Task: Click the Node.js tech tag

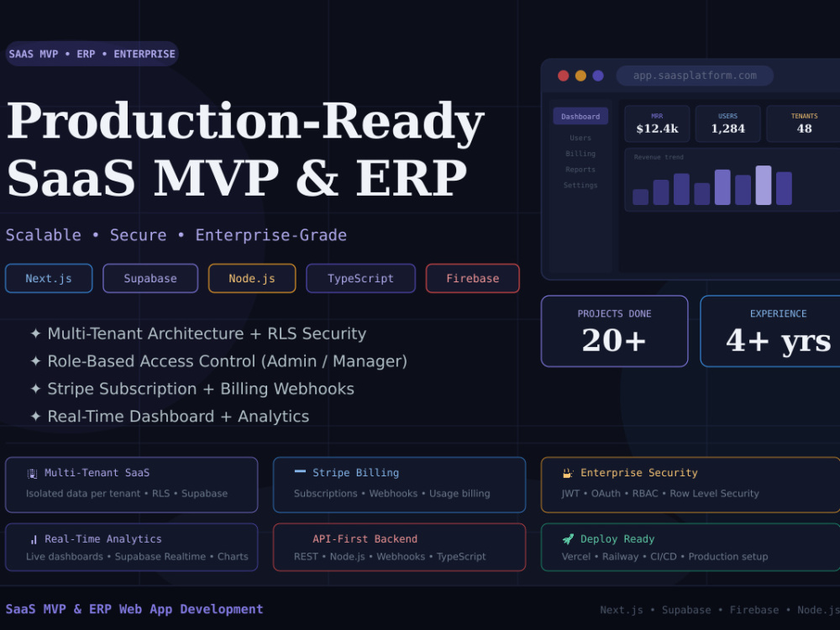Action: pyautogui.click(x=252, y=279)
